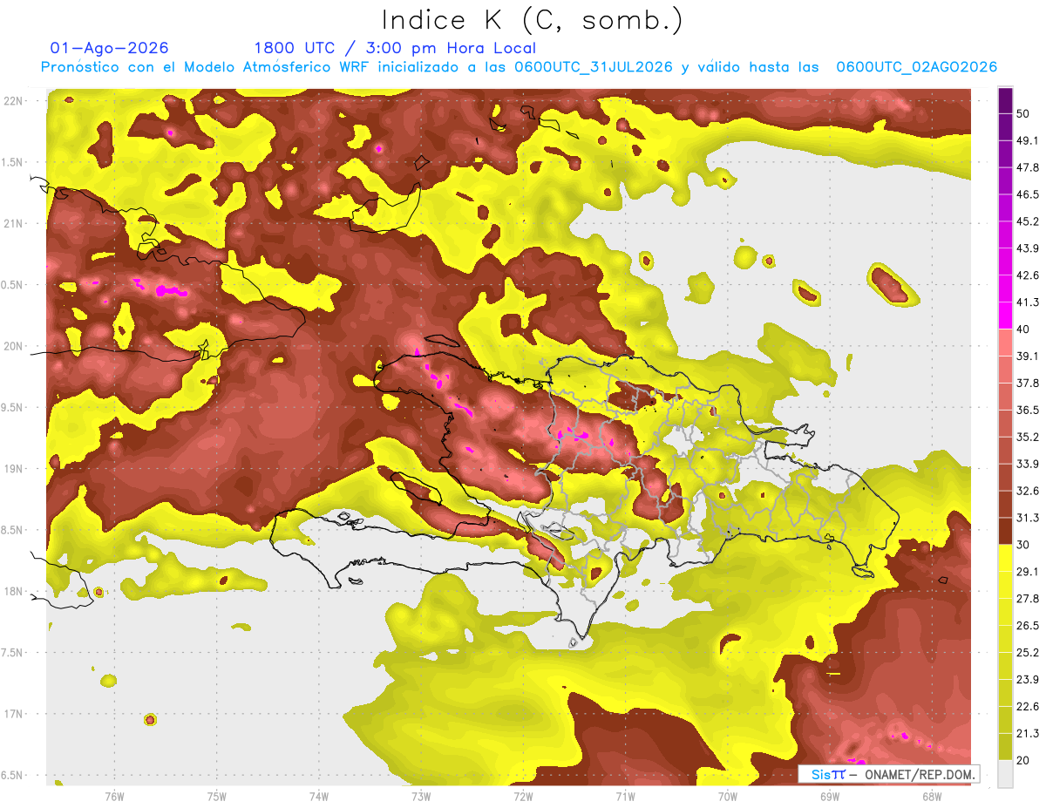Viewport: 1046px width, 808px height.
Task: Click colorbar value "36.5"
Action: [1028, 410]
